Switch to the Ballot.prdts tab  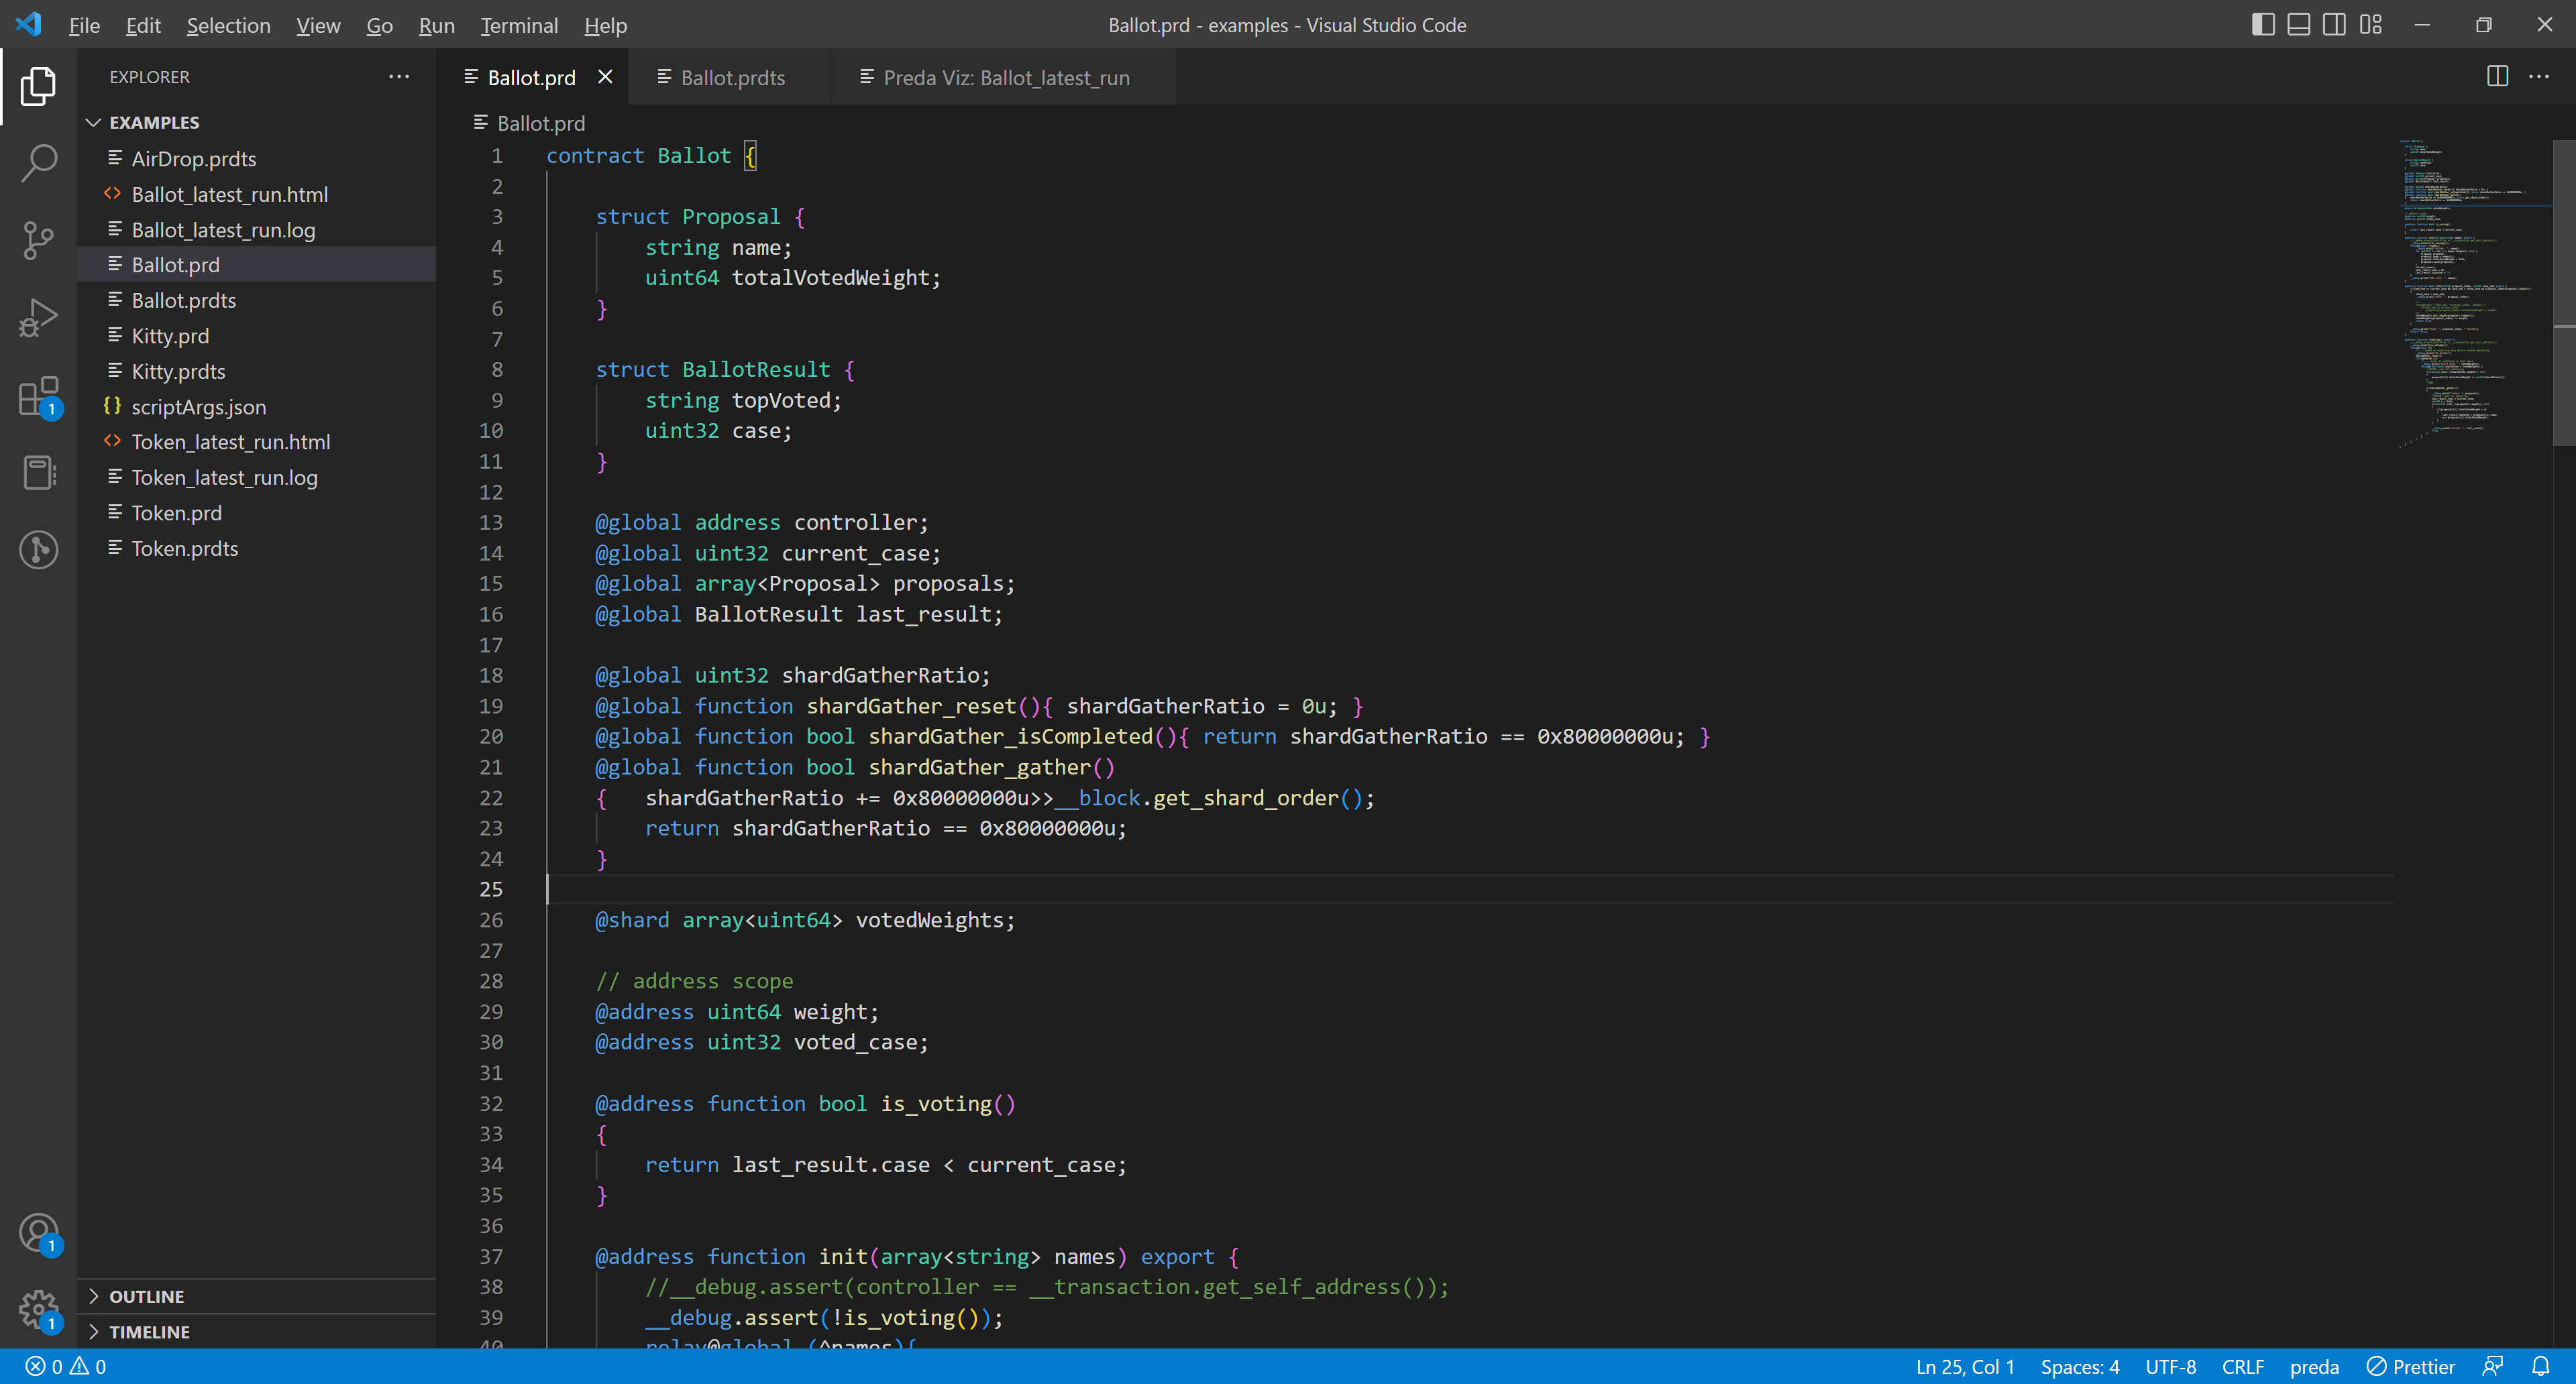click(x=731, y=77)
